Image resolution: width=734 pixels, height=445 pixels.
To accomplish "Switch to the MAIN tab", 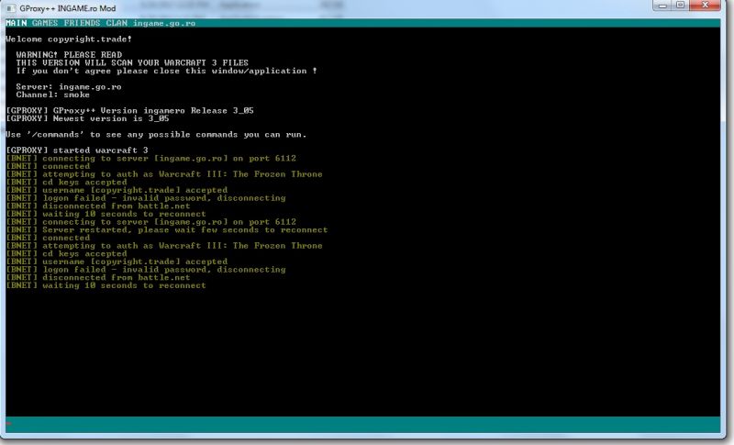I will click(x=17, y=22).
